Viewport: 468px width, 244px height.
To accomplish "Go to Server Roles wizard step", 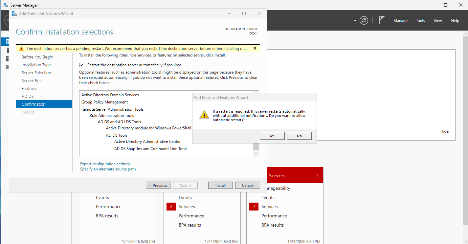I will [x=33, y=81].
